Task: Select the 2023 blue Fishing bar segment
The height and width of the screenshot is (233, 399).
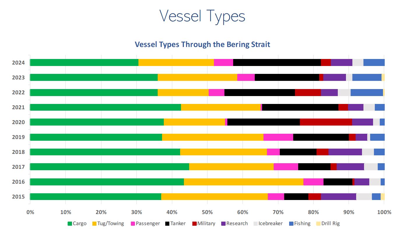Action: 367,77
